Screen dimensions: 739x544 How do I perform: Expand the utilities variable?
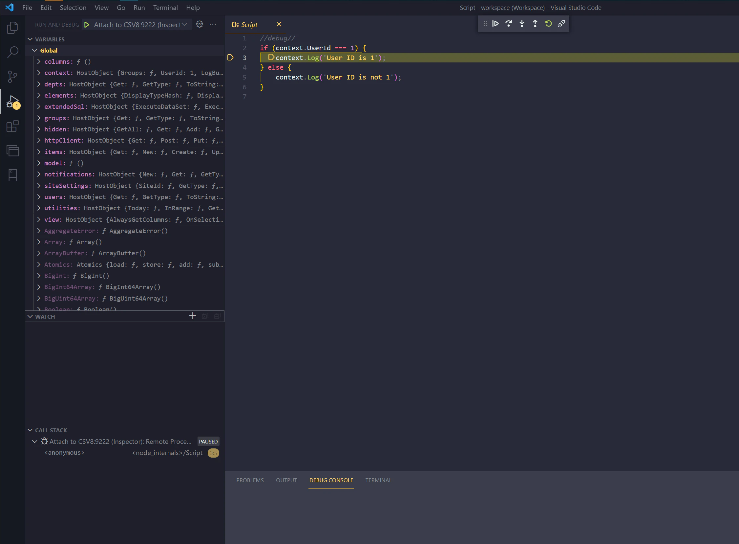tap(39, 208)
